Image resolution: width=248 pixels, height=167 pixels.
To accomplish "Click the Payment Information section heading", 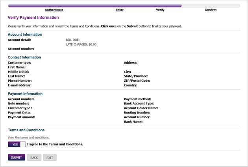I will click(25, 94).
